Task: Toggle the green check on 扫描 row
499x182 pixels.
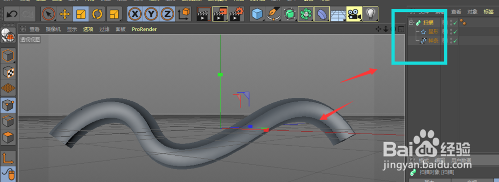Action: pyautogui.click(x=456, y=22)
